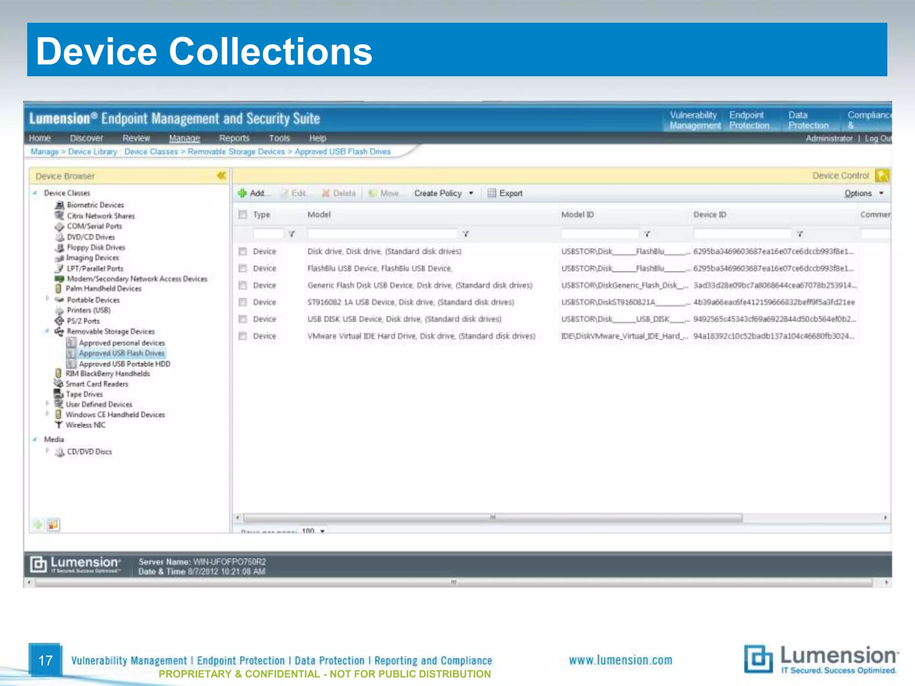The height and width of the screenshot is (686, 915).
Task: Click the page bottom horizontal scrollbar
Action: click(453, 582)
